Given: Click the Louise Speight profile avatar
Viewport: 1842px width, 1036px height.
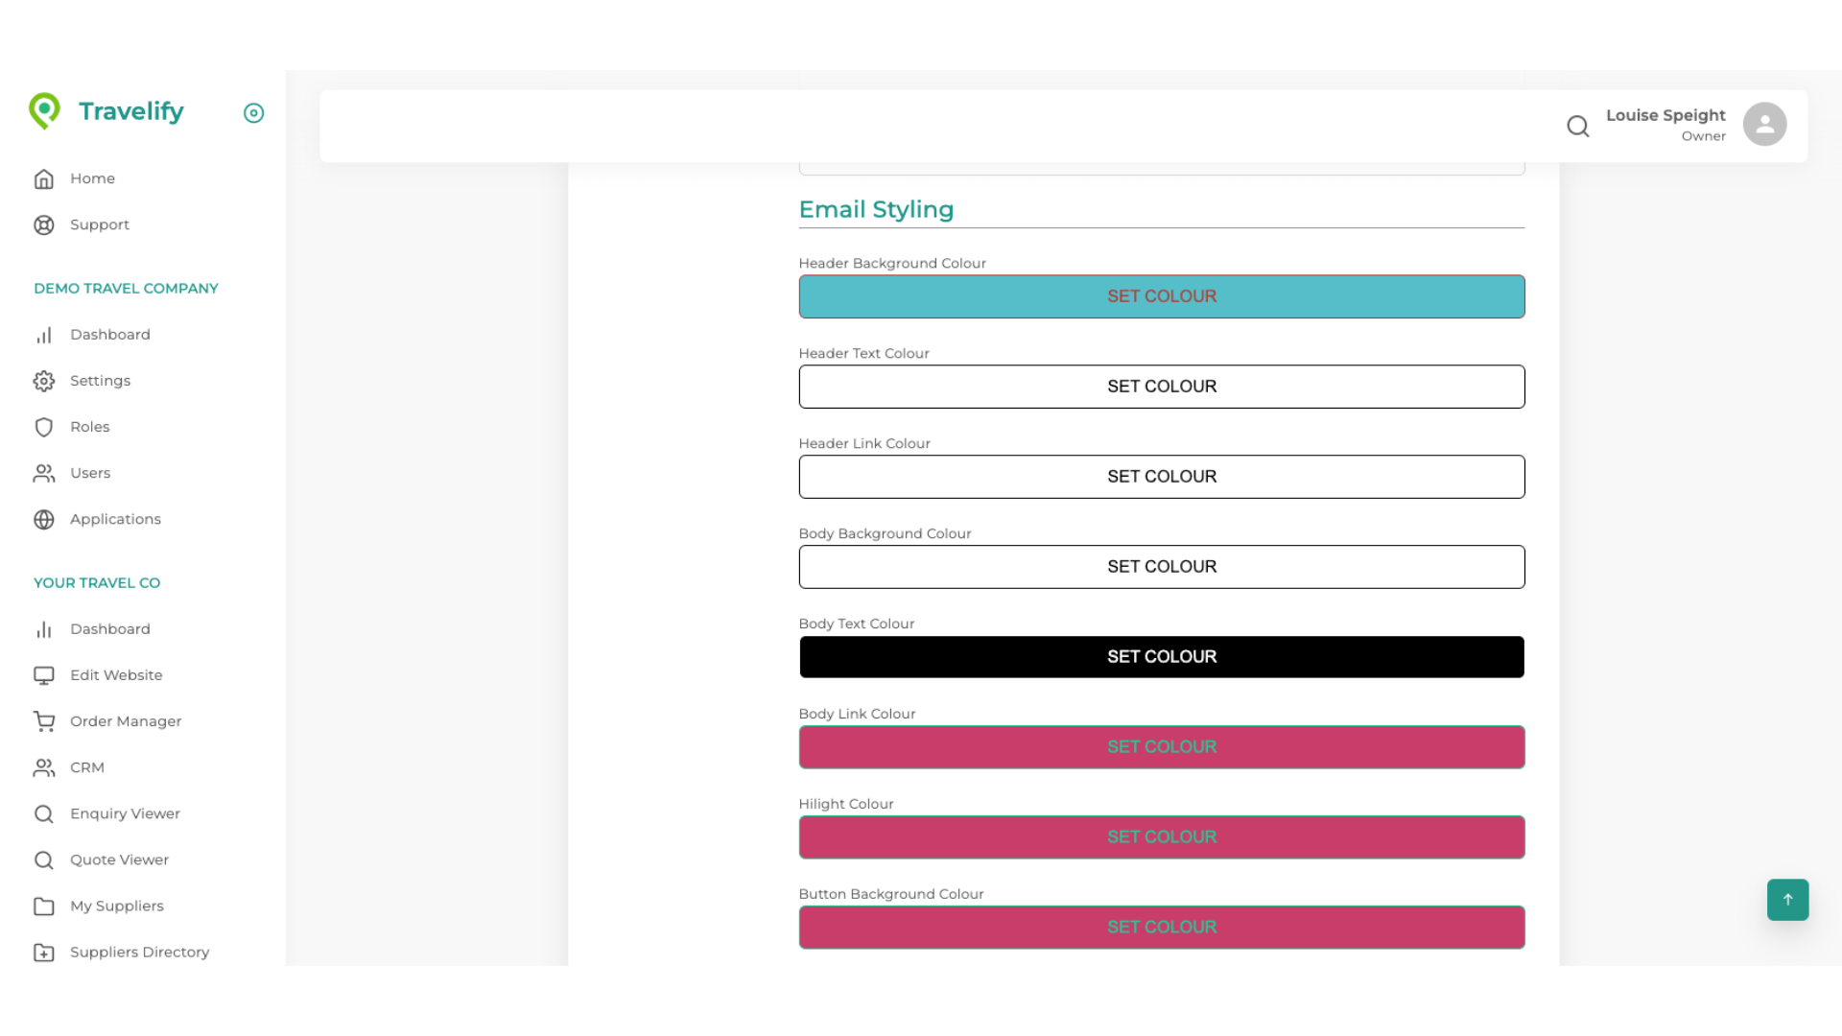Looking at the screenshot, I should 1764,124.
